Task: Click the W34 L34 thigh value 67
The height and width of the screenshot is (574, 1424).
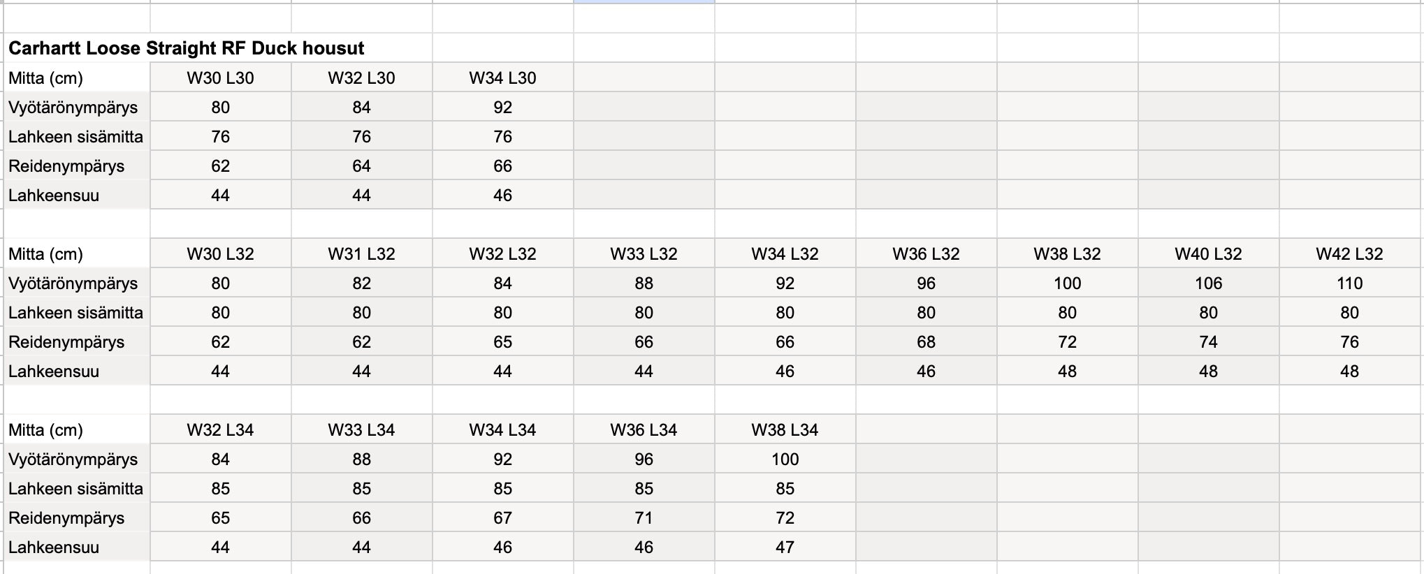Action: click(502, 517)
